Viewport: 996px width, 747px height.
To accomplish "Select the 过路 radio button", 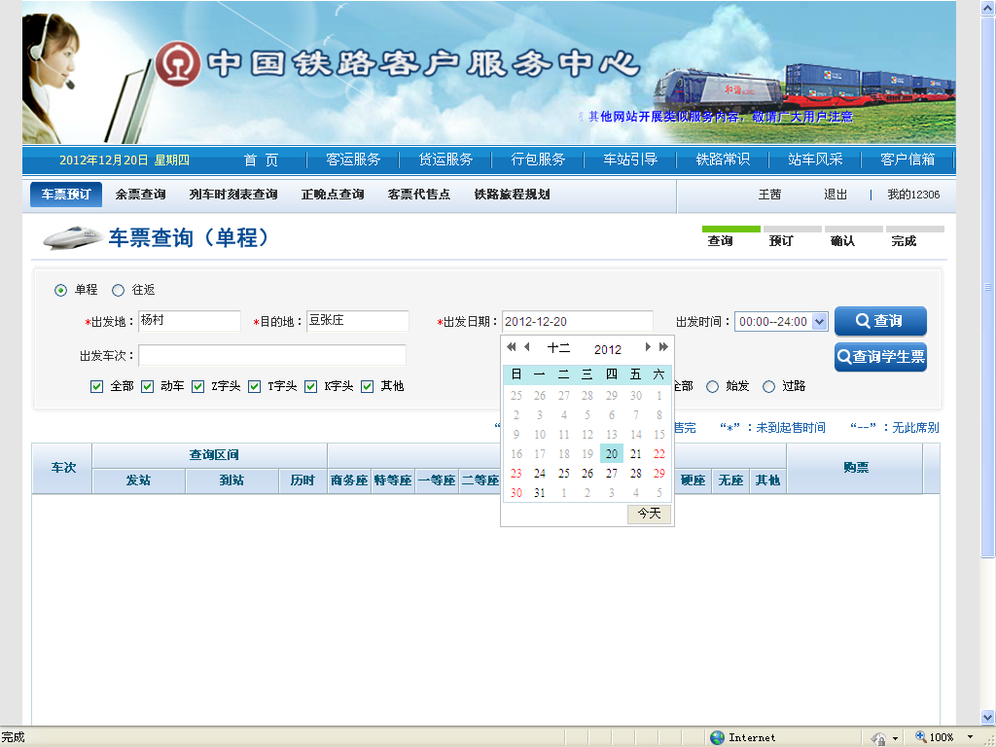I will click(x=768, y=387).
